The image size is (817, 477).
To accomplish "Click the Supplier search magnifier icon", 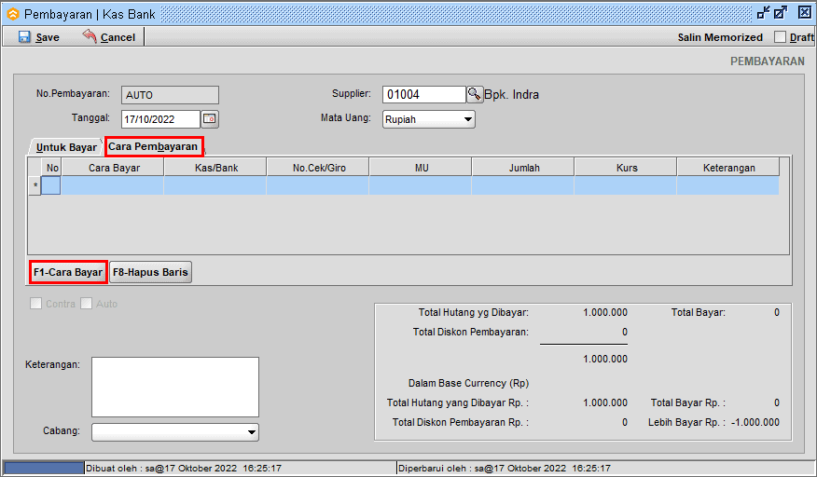I will [475, 94].
